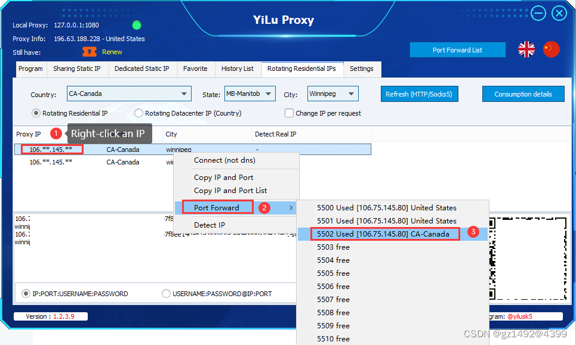Viewport: 576px width, 345px height.
Task: Click the yuan payment icon beside Renew
Action: (90, 52)
